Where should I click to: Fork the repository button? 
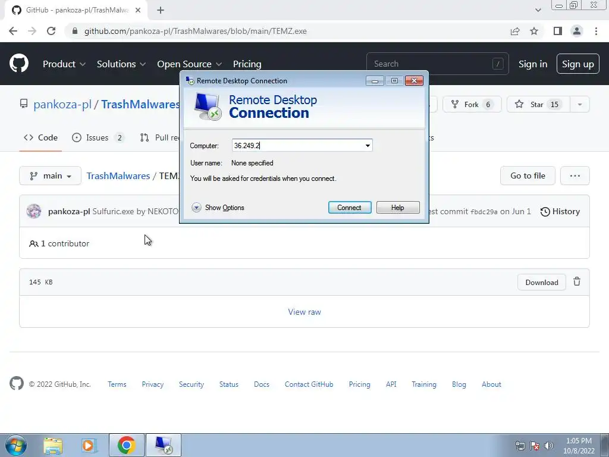[472, 104]
